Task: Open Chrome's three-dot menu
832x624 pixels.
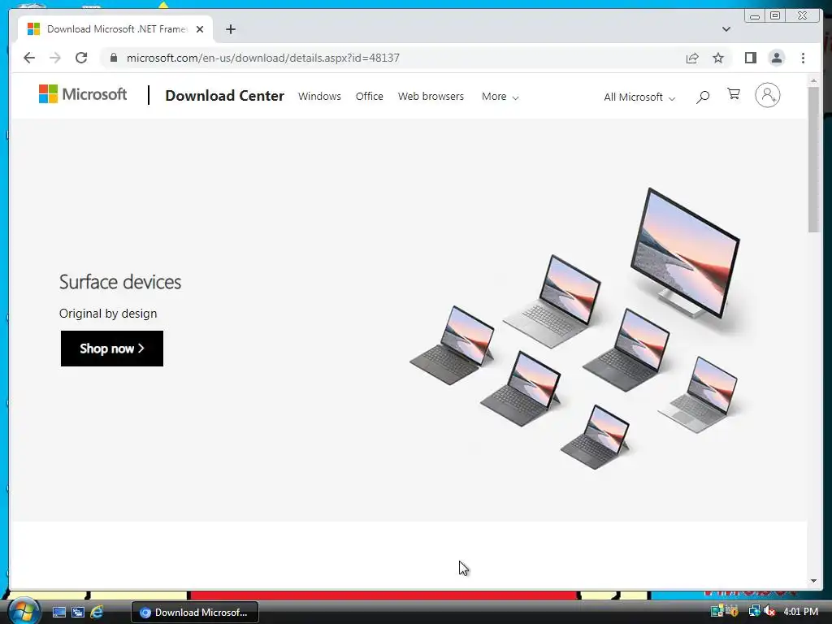Action: [803, 58]
